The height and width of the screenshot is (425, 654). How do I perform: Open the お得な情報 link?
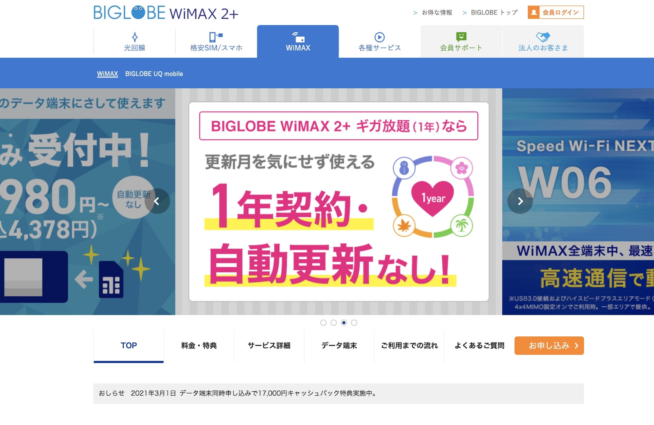click(433, 12)
